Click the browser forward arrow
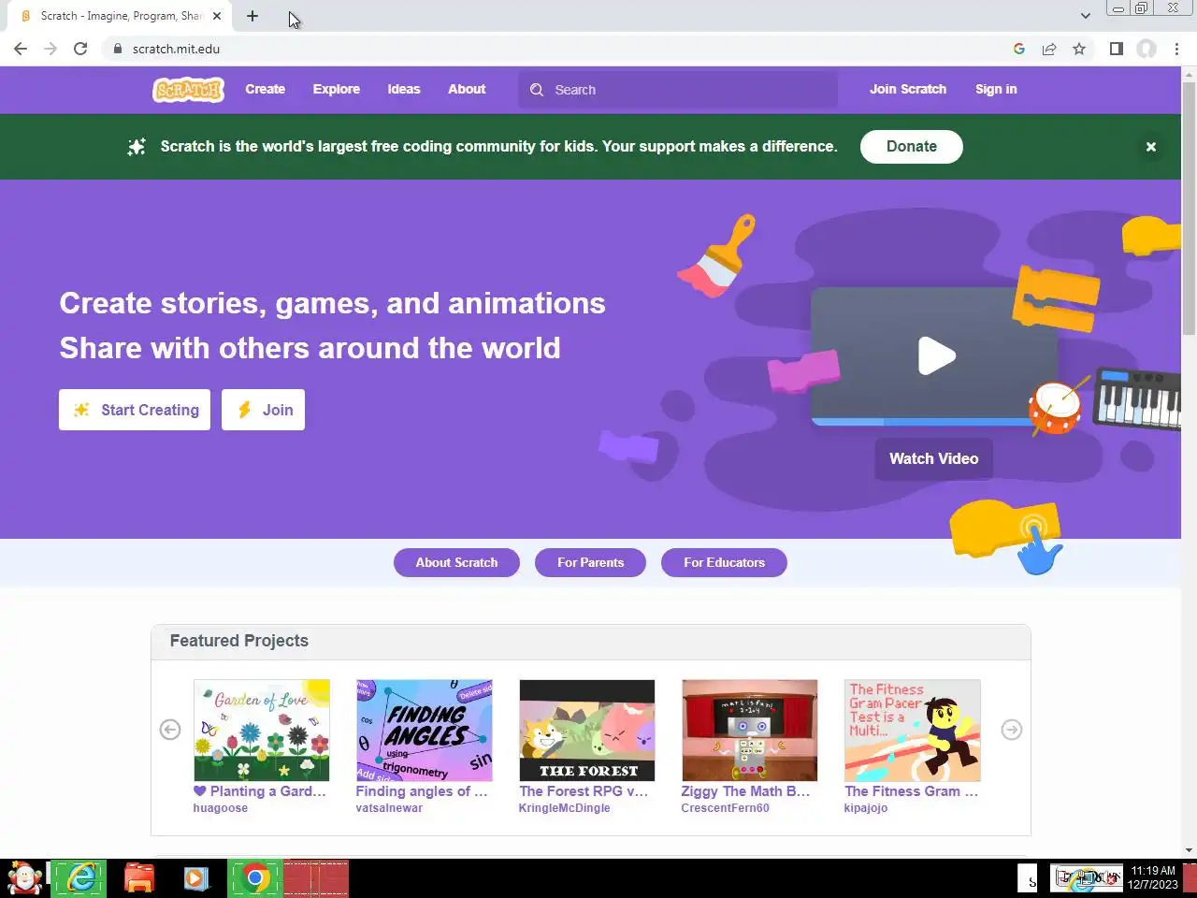This screenshot has height=898, width=1197. point(50,49)
